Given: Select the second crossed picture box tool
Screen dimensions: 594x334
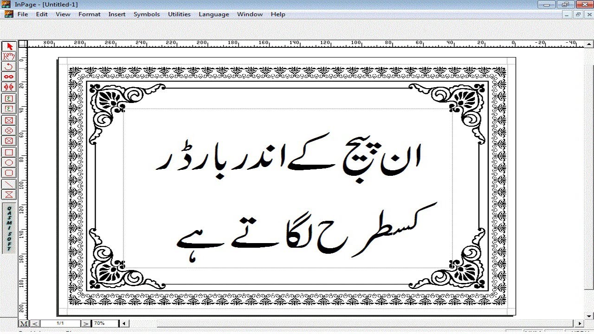Looking at the screenshot, I should [x=9, y=141].
